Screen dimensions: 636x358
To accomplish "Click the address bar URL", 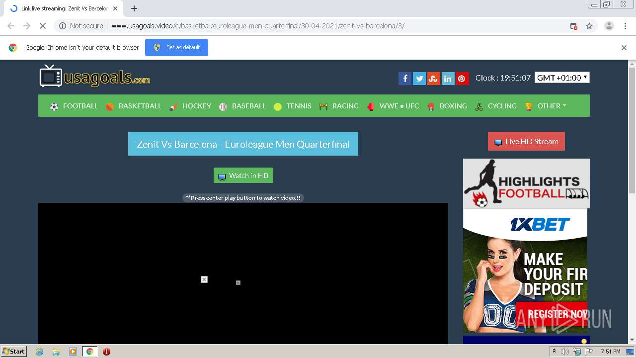I will click(258, 26).
